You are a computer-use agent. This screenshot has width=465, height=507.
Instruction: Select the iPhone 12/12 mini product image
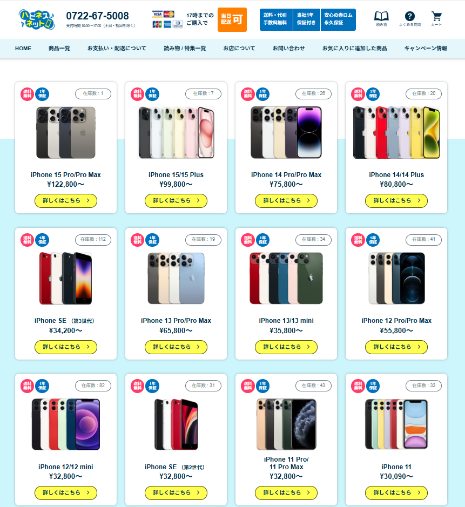point(66,424)
